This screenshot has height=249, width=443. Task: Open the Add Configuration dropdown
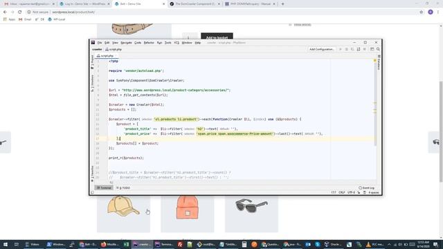click(322, 49)
